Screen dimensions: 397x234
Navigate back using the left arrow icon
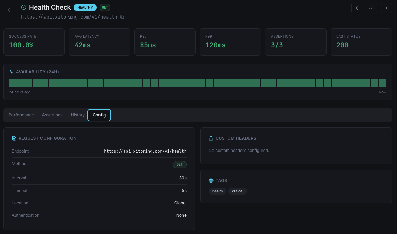tap(10, 10)
